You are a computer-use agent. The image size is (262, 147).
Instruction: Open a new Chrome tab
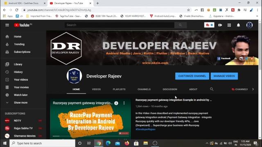[x=97, y=3]
